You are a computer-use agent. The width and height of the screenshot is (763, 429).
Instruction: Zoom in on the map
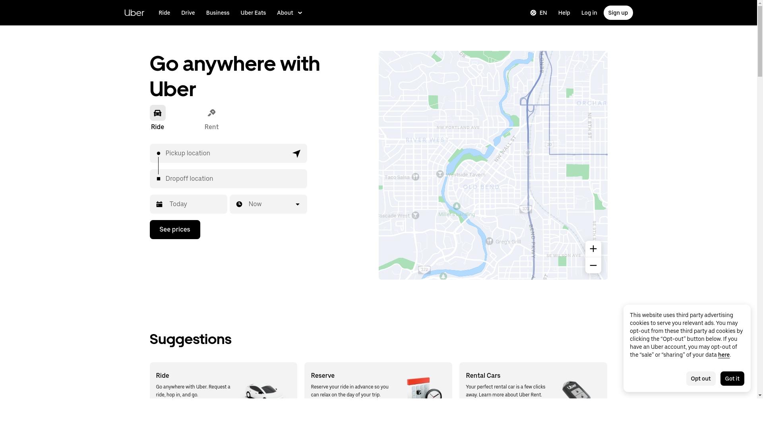(x=593, y=249)
